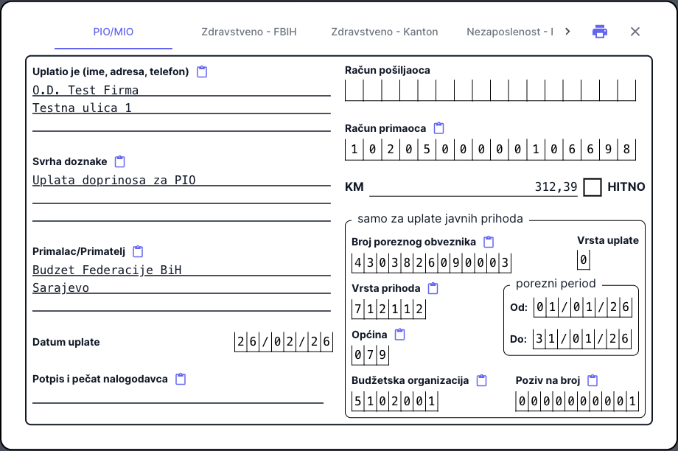The height and width of the screenshot is (451, 678).
Task: Copy the 'Vrsta prihoda' code
Action: 433,288
